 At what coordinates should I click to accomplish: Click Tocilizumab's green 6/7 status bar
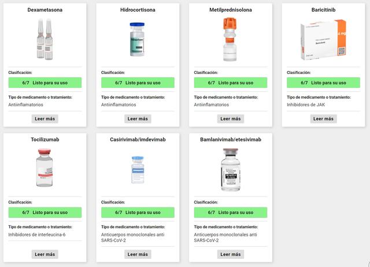click(x=45, y=213)
